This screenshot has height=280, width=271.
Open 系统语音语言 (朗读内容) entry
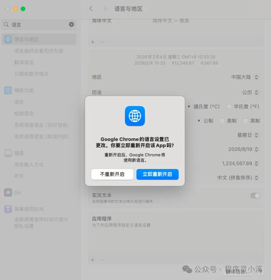coord(42,136)
